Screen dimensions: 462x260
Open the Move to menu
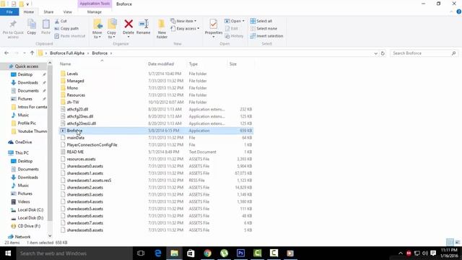point(97,29)
